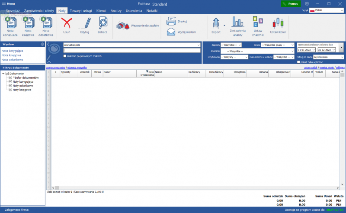
Task: Open the start date 01-01-2023 picker
Action: tap(313, 50)
